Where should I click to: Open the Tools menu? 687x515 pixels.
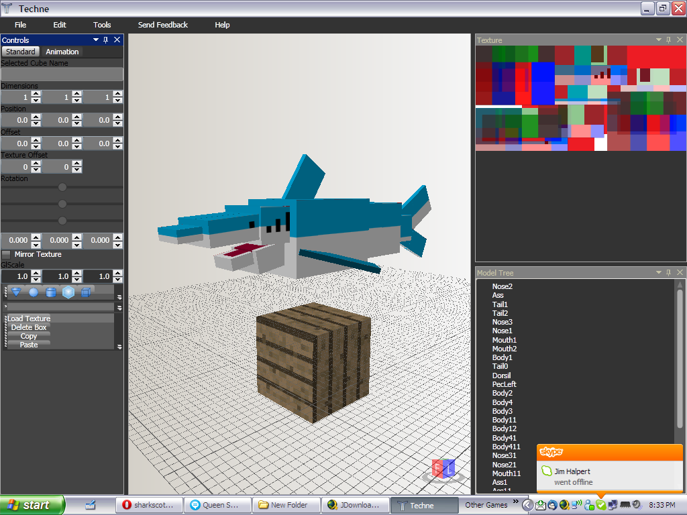point(101,25)
